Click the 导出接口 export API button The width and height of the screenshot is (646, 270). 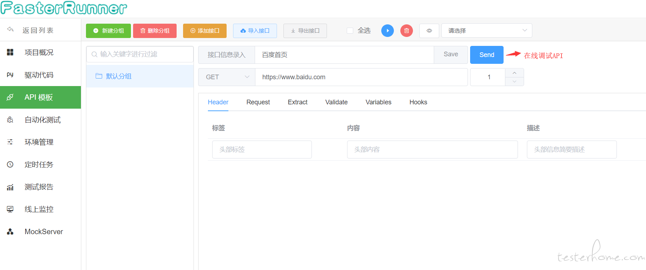pyautogui.click(x=305, y=30)
